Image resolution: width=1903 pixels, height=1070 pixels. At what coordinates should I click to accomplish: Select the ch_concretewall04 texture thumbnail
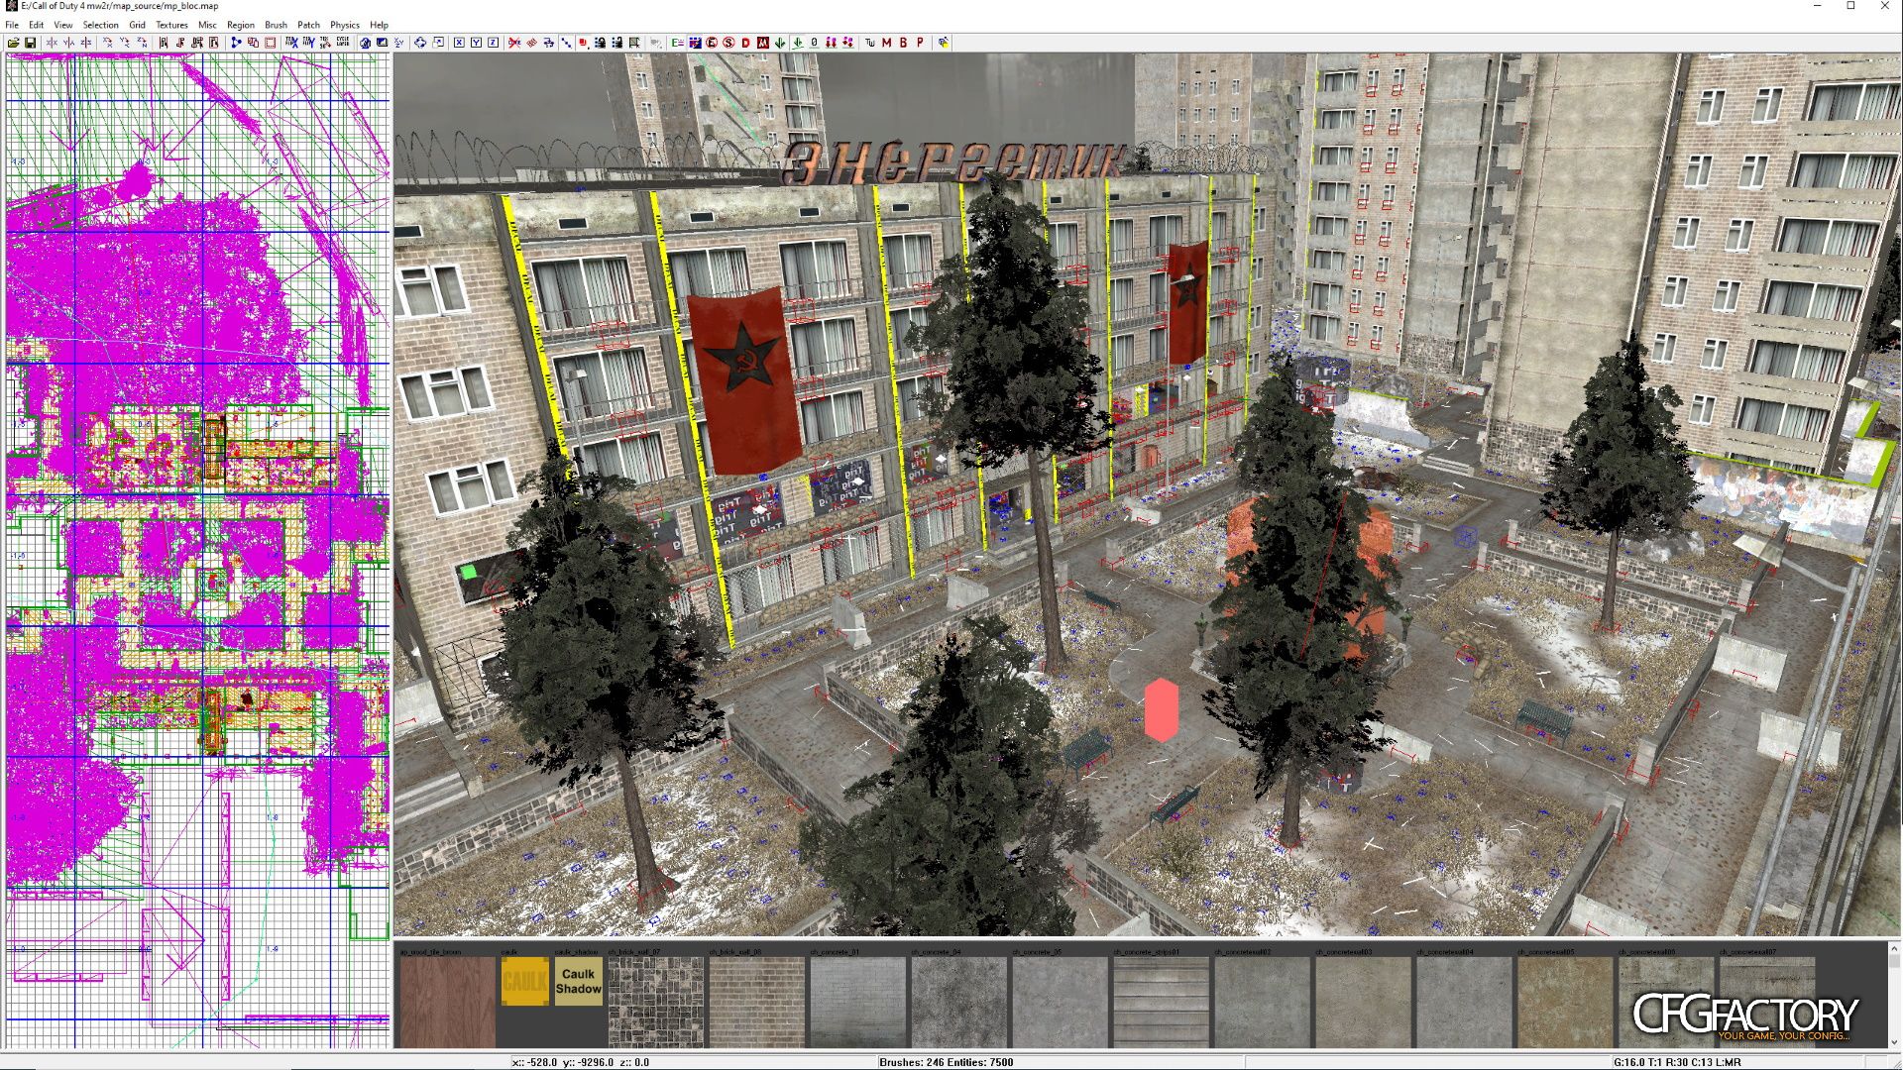click(x=1465, y=1002)
